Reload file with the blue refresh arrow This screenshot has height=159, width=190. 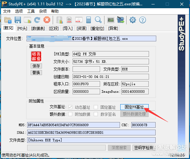pyautogui.click(x=37, y=20)
